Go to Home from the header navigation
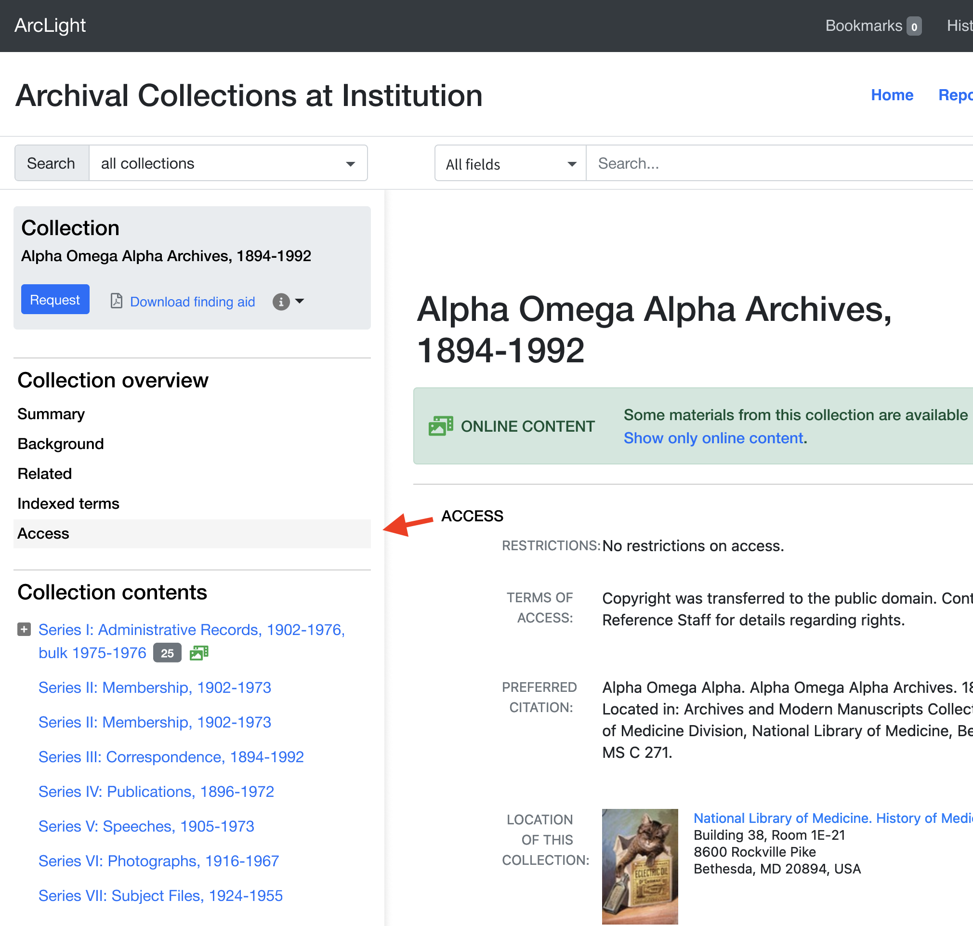 [x=892, y=95]
